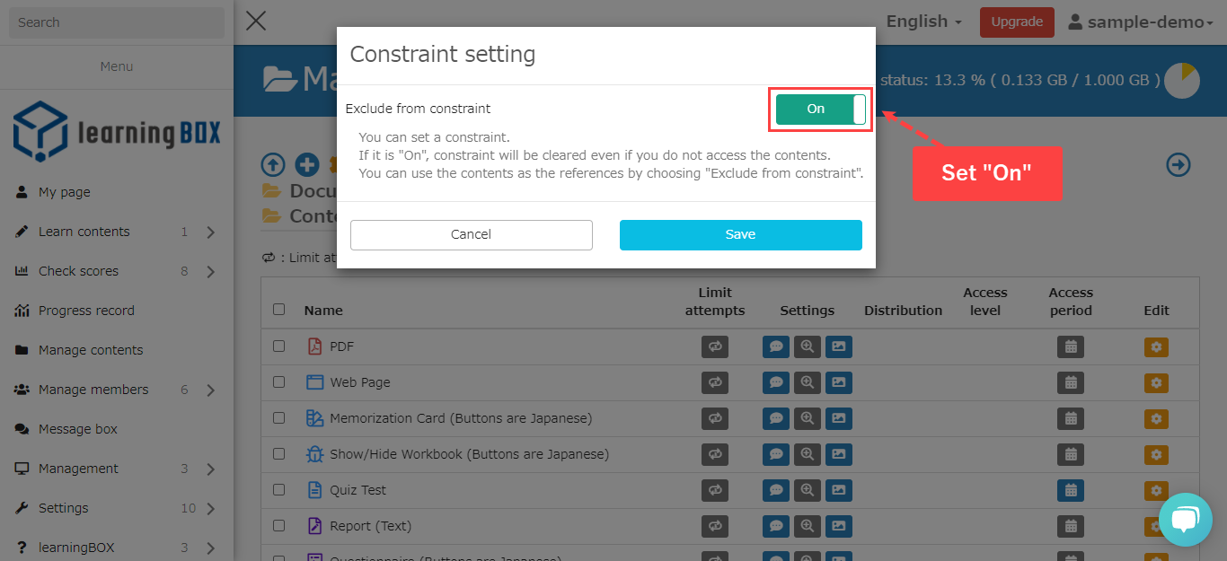Open the English language dropdown
This screenshot has height=561, width=1227.
pyautogui.click(x=923, y=22)
